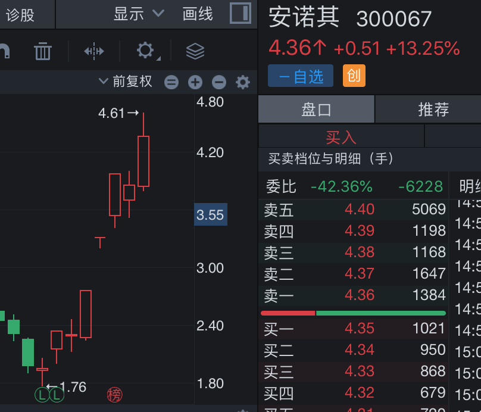Viewport: 481px width, 412px height.
Task: Open the drawing settings gear icon
Action: [x=145, y=51]
